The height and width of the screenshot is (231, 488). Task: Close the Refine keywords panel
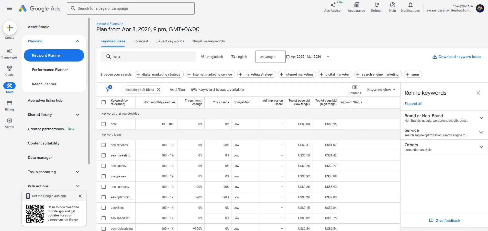click(x=478, y=93)
